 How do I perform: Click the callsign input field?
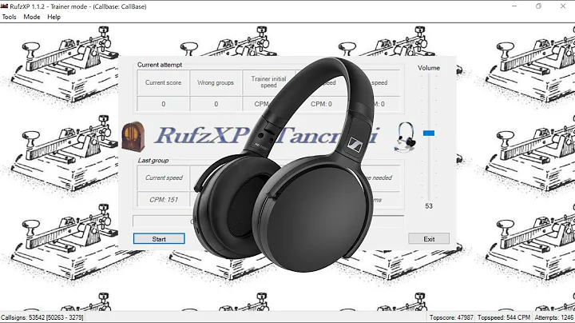click(x=268, y=221)
